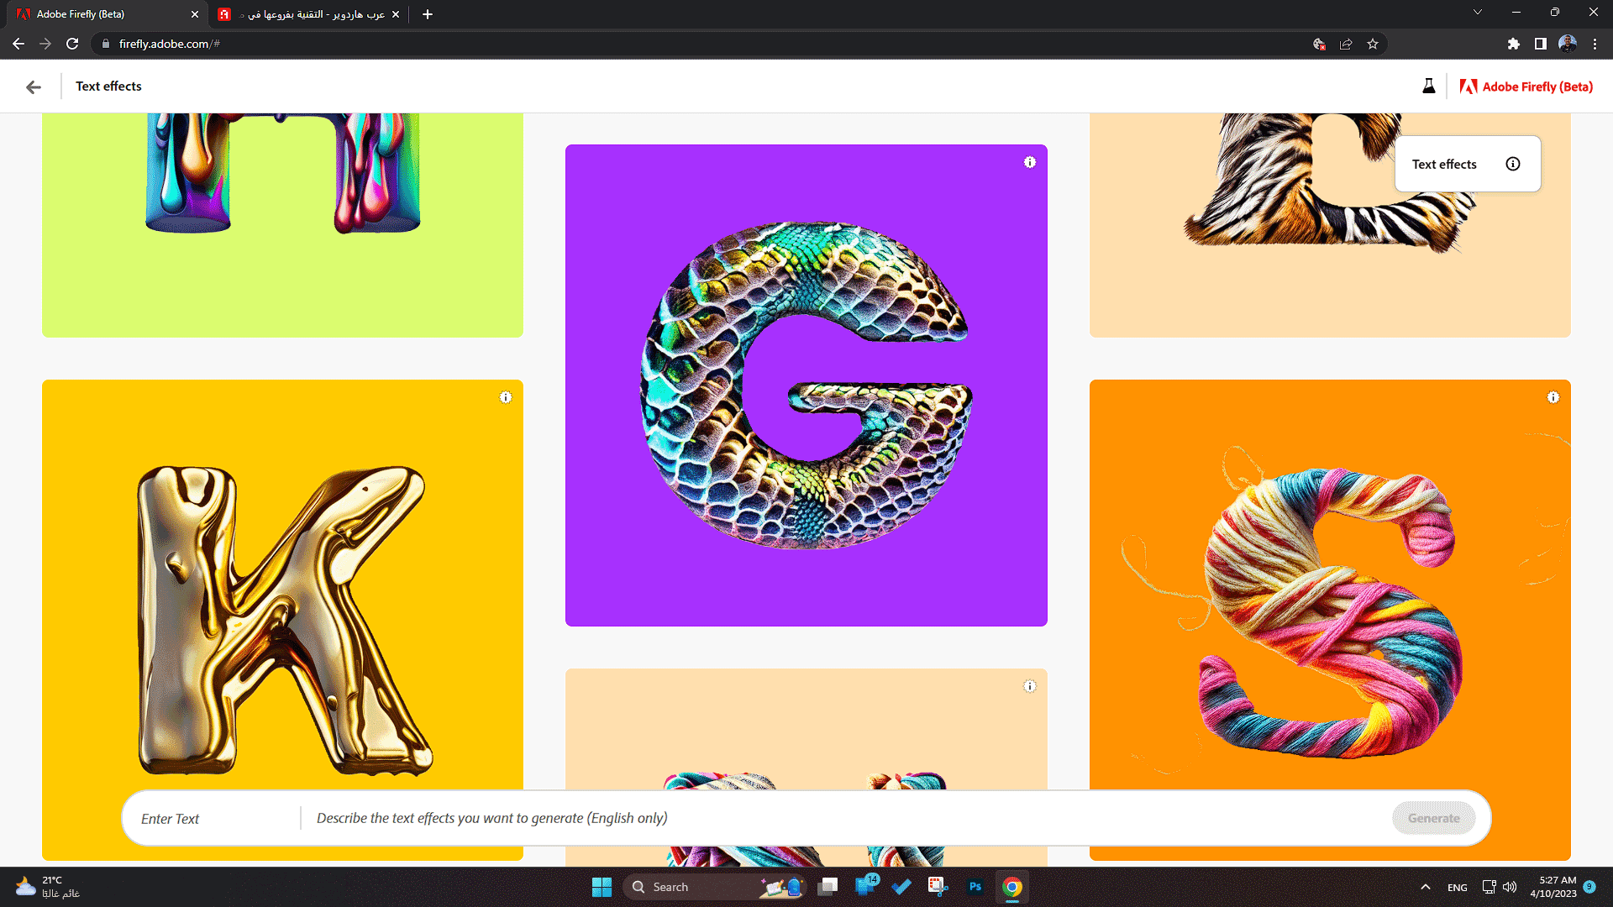
Task: Select the dripping paint letter thumbnail
Action: point(282,225)
